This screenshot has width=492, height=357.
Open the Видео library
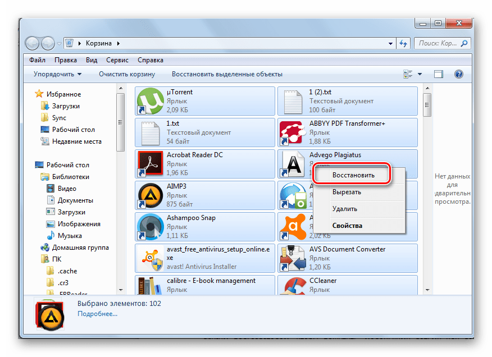tap(67, 189)
